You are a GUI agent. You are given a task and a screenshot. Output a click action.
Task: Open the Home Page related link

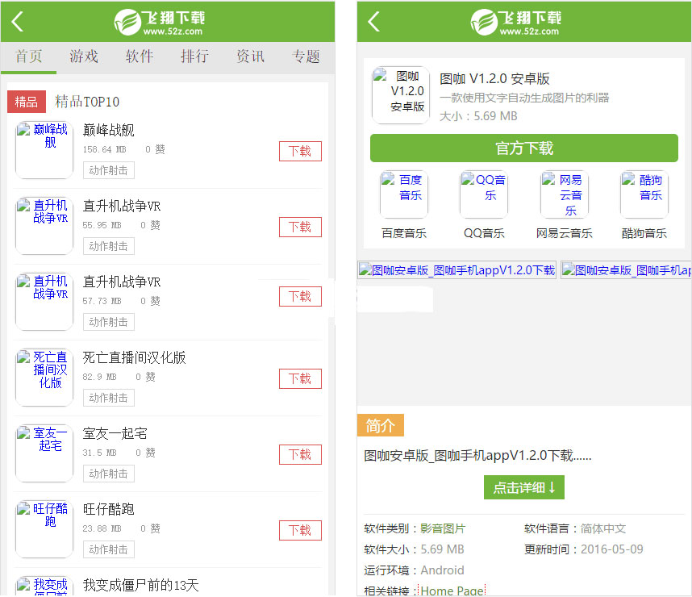(x=452, y=591)
